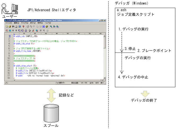Click the Find Previous up-arrow icon

pos(54,26)
